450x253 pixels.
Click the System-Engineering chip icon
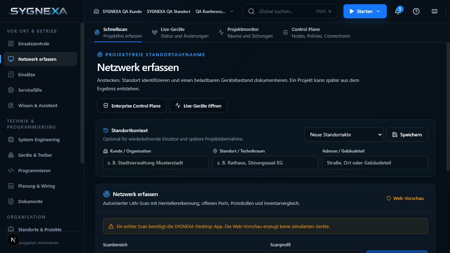tap(11, 140)
